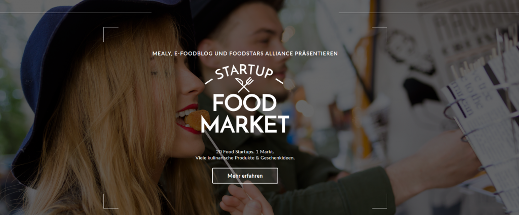Click the "Mehr erfahren" button

click(x=245, y=176)
